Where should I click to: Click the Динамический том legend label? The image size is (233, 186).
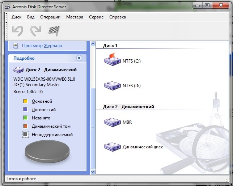coord(51,126)
